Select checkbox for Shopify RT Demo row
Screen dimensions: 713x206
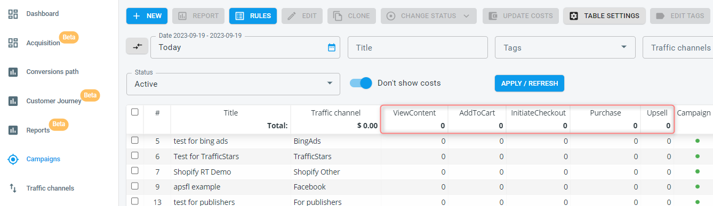pos(135,172)
